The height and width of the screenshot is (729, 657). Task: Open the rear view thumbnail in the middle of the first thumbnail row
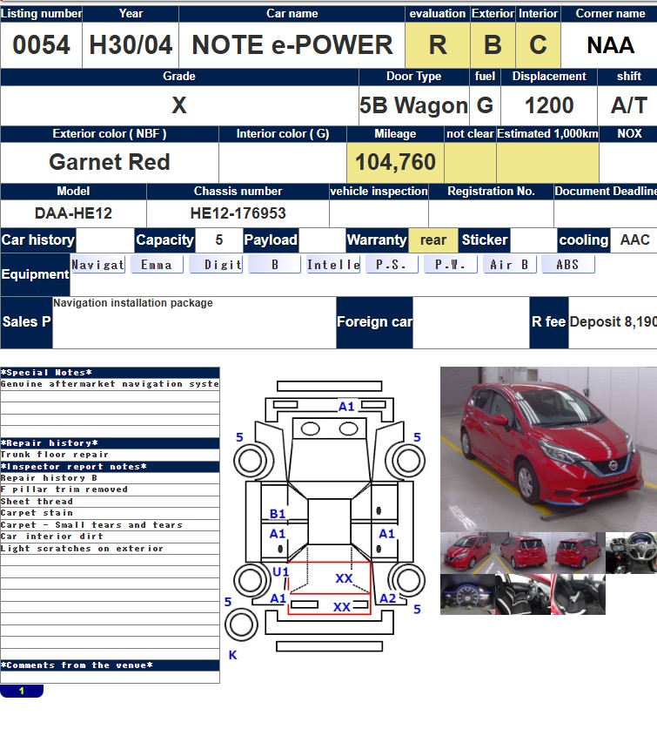523,553
